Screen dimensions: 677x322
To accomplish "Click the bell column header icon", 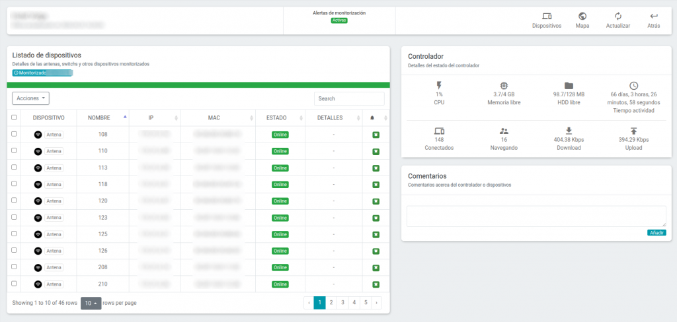I will point(372,118).
